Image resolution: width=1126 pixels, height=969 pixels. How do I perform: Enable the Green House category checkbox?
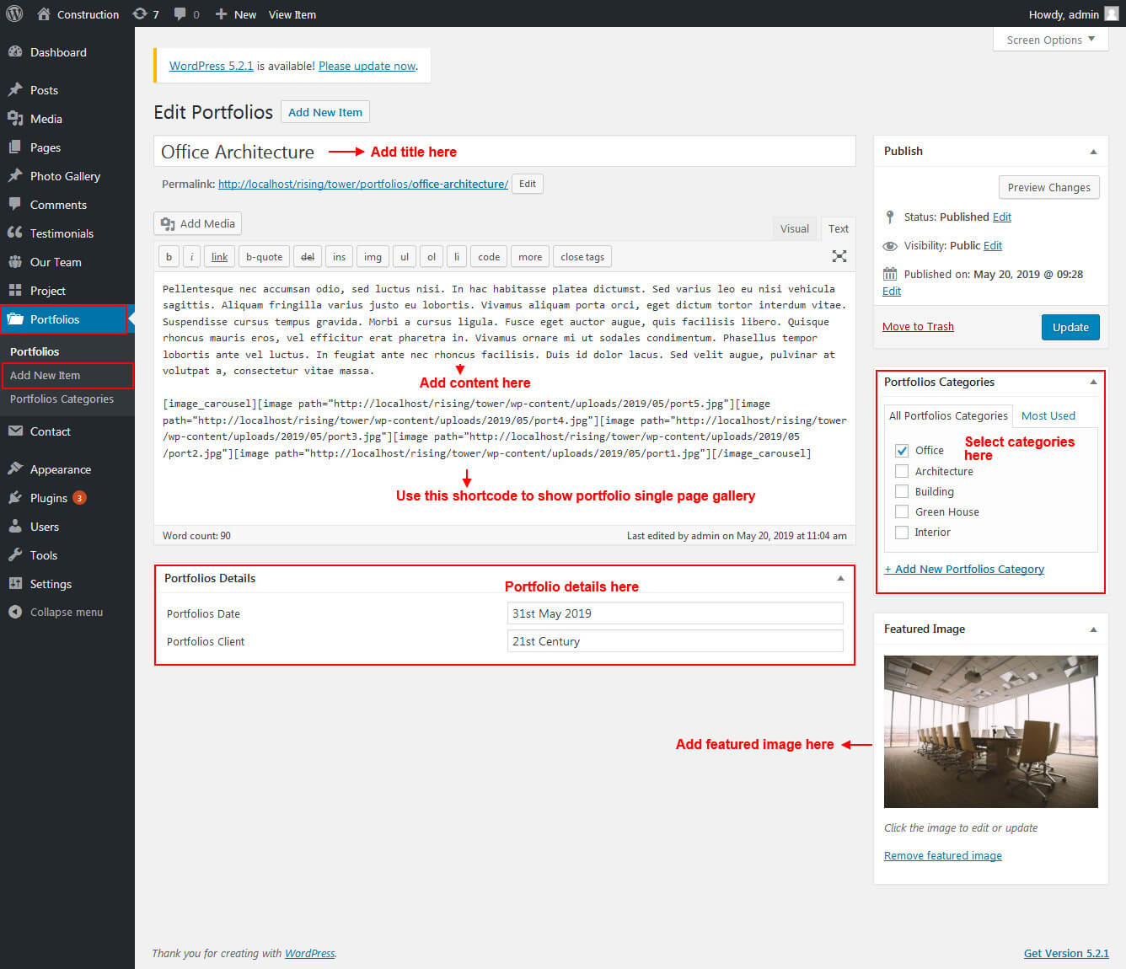tap(902, 512)
